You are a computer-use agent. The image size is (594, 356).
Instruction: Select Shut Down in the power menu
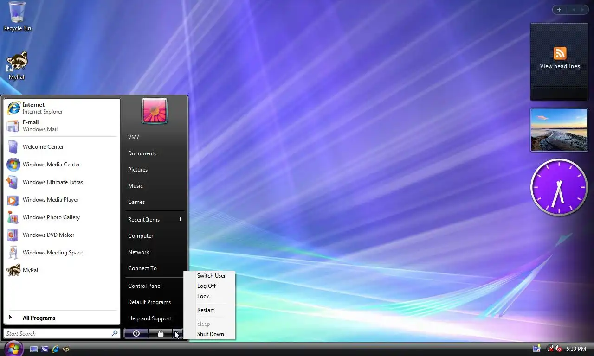tap(211, 334)
